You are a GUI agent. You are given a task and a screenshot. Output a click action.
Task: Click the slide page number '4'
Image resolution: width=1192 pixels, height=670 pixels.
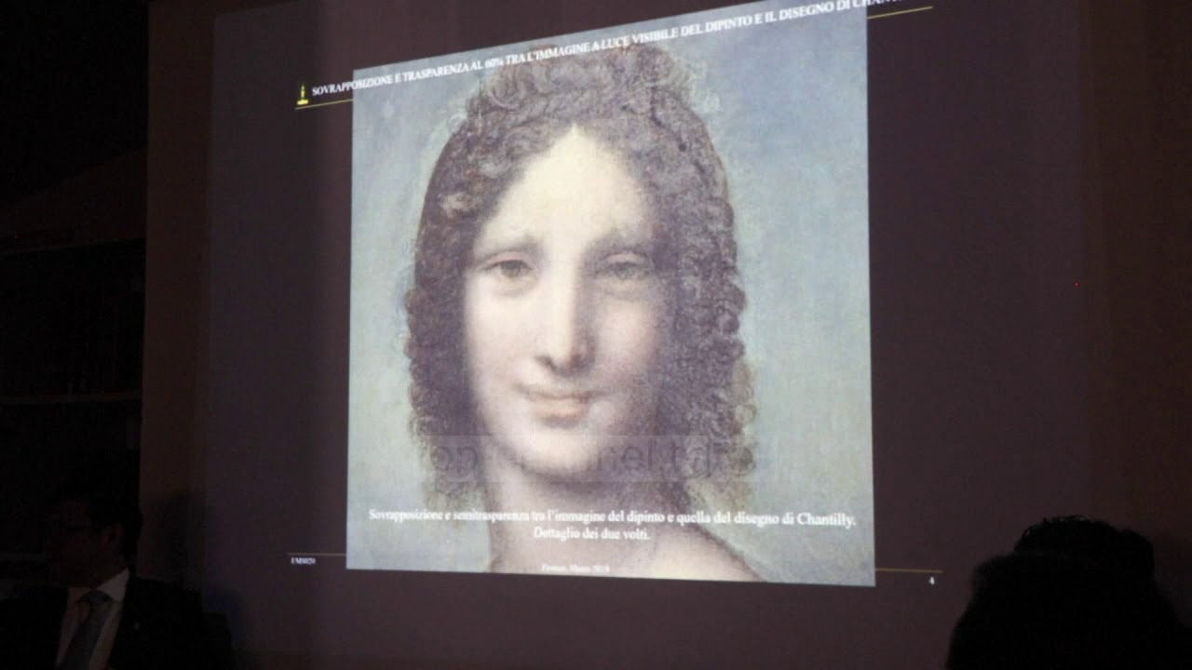(931, 581)
